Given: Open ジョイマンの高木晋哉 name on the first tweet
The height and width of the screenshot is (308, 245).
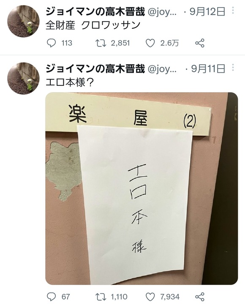Looking at the screenshot, I should coord(95,11).
